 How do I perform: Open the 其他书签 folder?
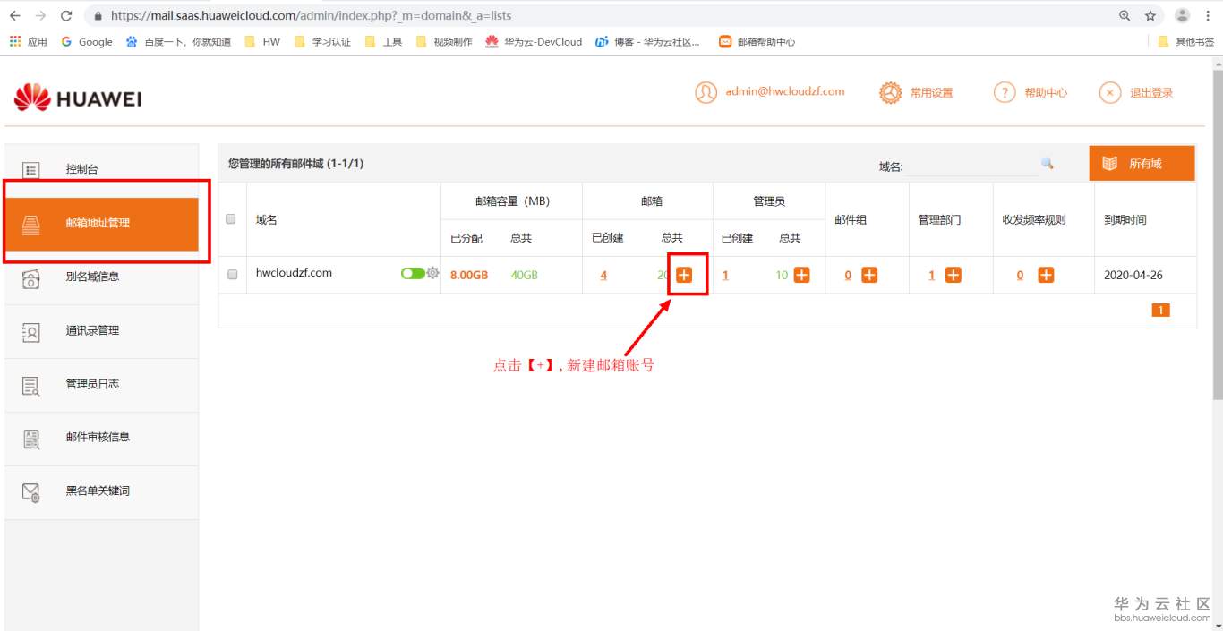click(1185, 41)
